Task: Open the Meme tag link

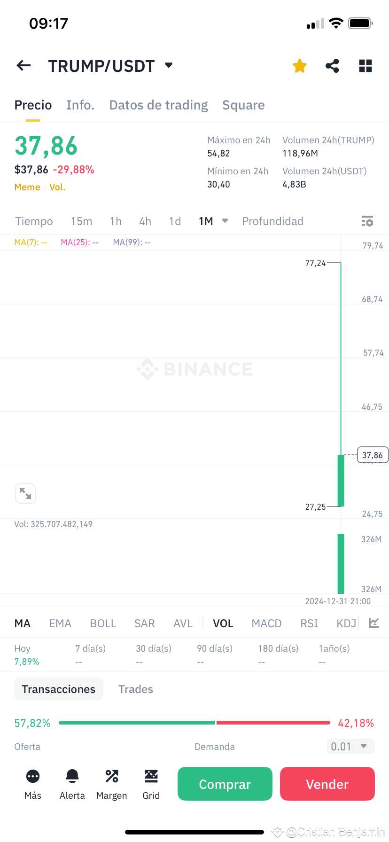Action: click(x=27, y=187)
